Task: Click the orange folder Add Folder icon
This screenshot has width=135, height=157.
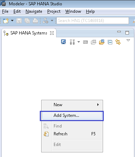Action: pos(102,42)
